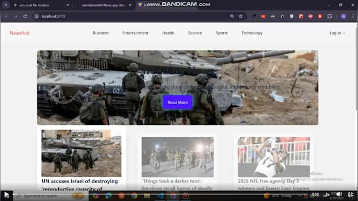Seek on the video progress bar

coord(160,194)
